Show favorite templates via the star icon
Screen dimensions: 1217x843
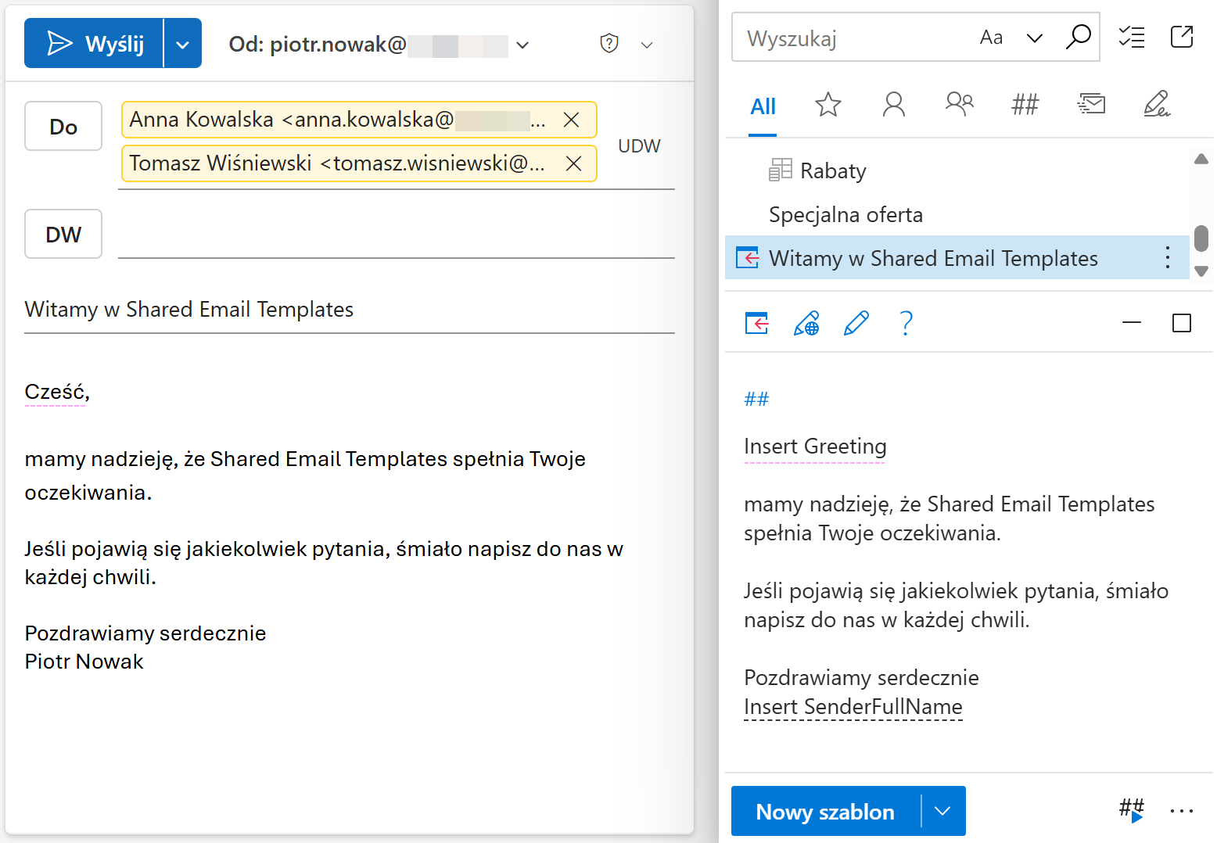(827, 105)
